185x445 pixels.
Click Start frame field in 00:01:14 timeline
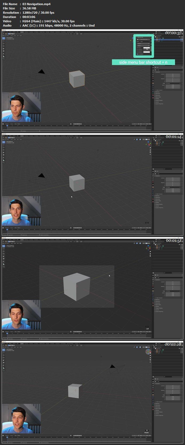click(142, 228)
